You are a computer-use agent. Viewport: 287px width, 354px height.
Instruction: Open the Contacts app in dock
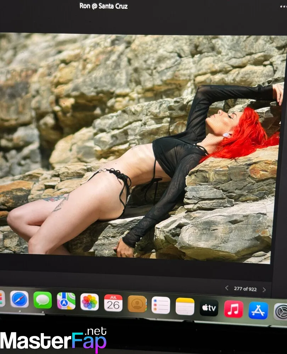(137, 304)
